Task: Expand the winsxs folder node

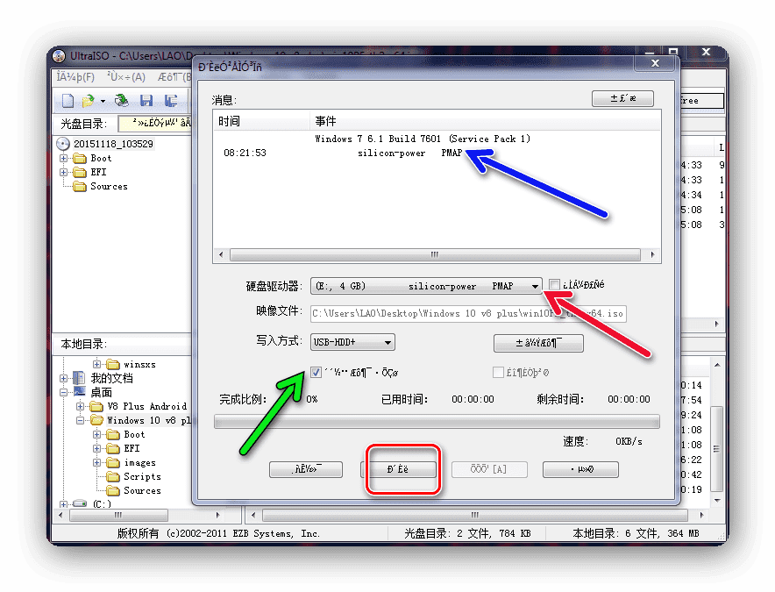Action: coord(96,365)
